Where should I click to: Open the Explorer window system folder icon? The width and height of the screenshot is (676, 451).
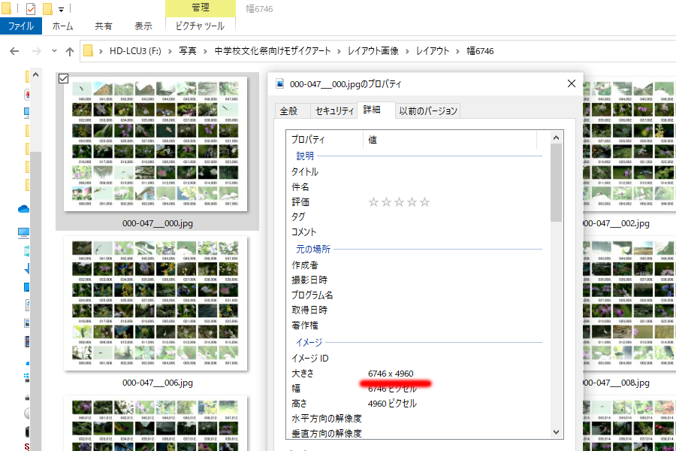tap(6, 8)
